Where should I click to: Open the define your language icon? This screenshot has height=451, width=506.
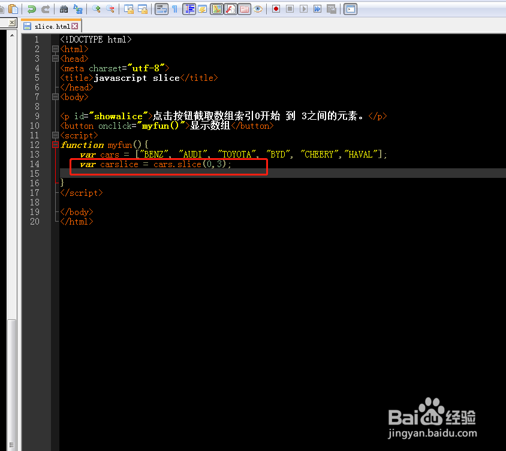pyautogui.click(x=203, y=9)
